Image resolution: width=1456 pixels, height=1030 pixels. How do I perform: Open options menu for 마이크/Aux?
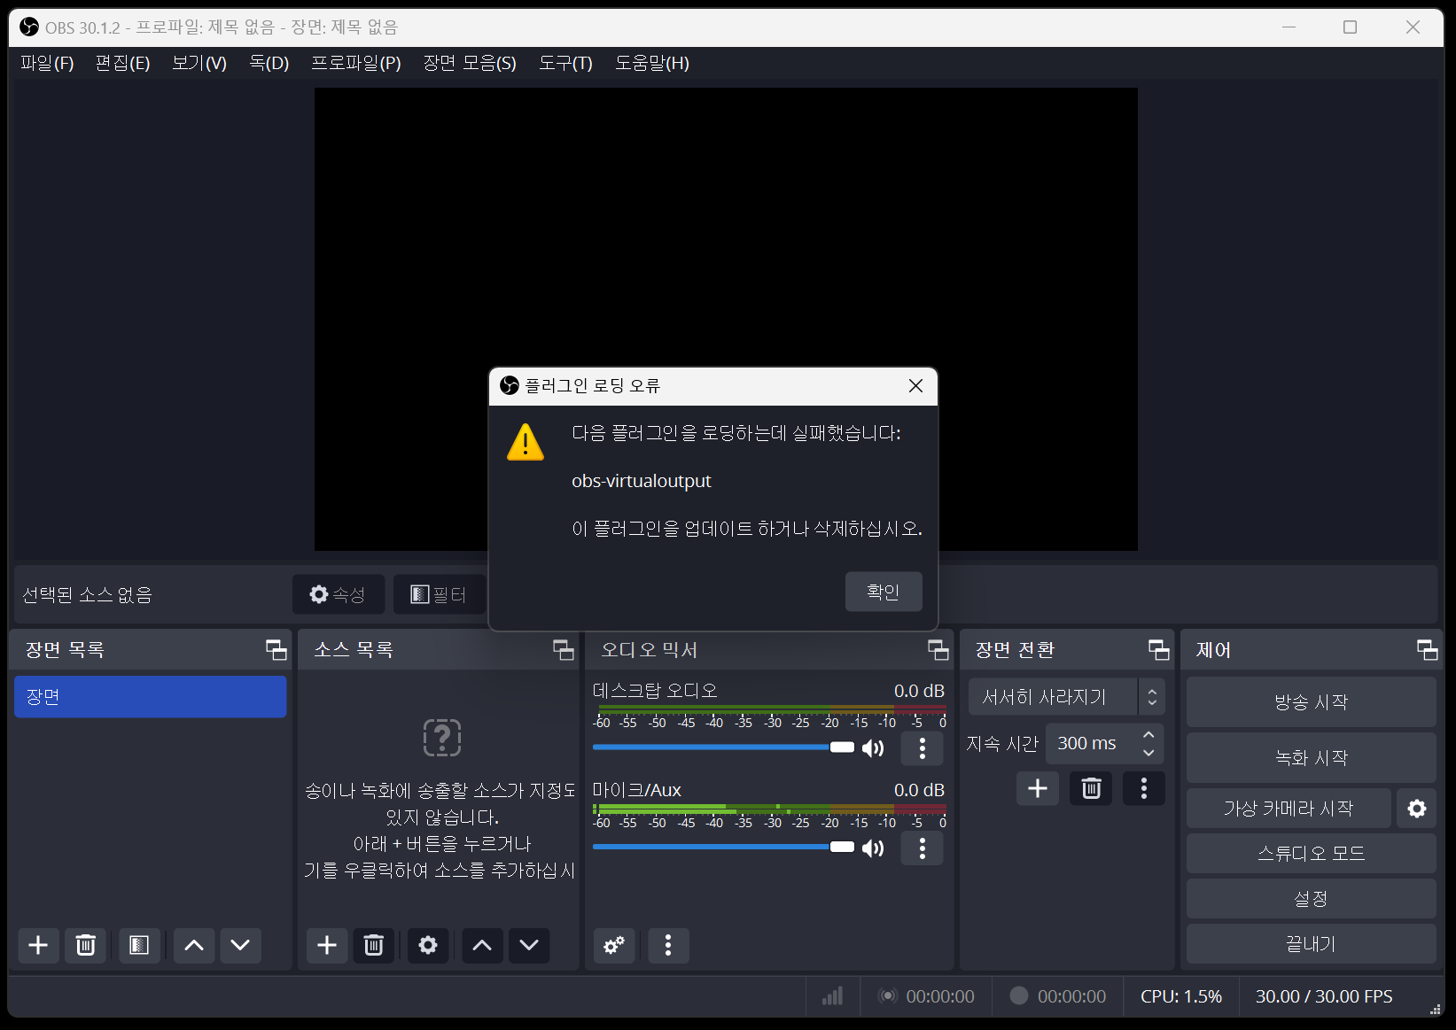922,848
